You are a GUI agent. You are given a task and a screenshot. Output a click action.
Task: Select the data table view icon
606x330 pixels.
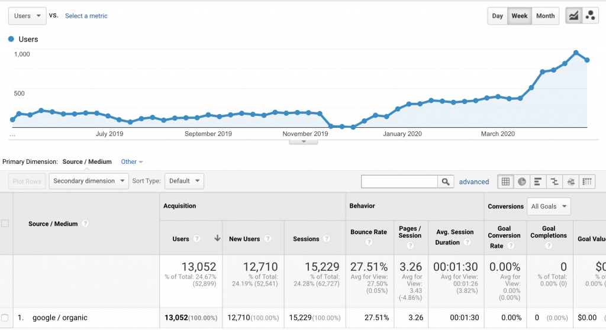pyautogui.click(x=505, y=182)
